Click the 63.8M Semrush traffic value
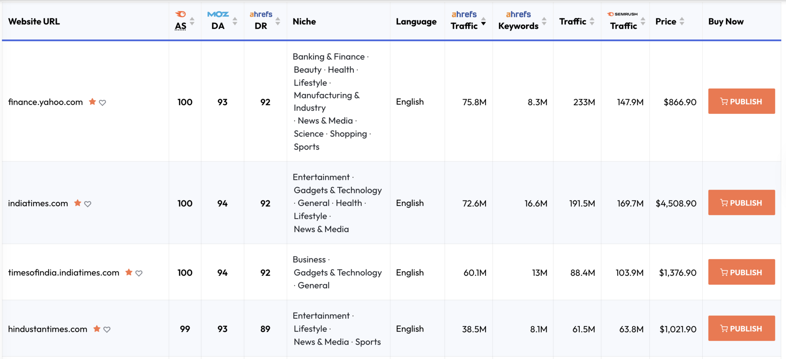This screenshot has width=786, height=359. coord(632,329)
